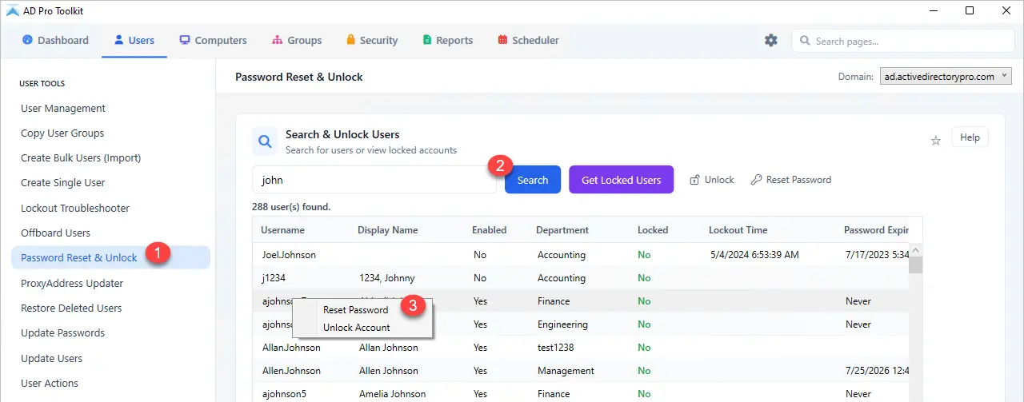Image resolution: width=1024 pixels, height=402 pixels.
Task: Click the Unlock padlock icon
Action: 694,180
